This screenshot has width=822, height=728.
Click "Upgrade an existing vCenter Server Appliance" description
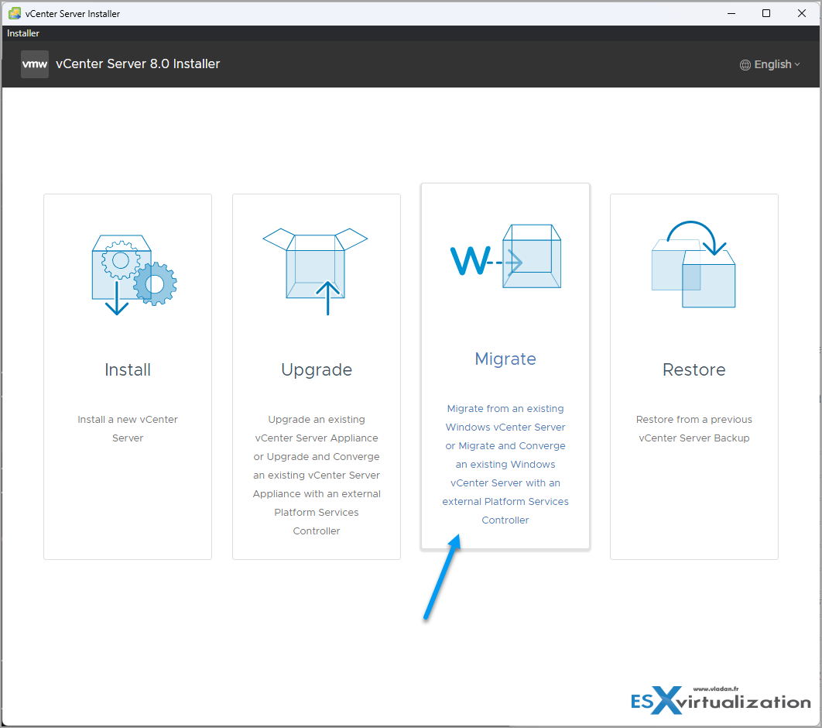click(317, 476)
